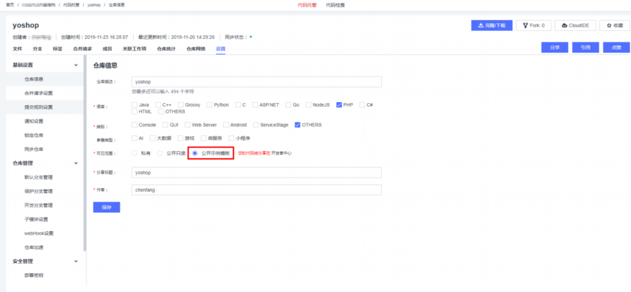Click the 分享 share button
Viewport: 631px width, 292px height.
point(555,47)
